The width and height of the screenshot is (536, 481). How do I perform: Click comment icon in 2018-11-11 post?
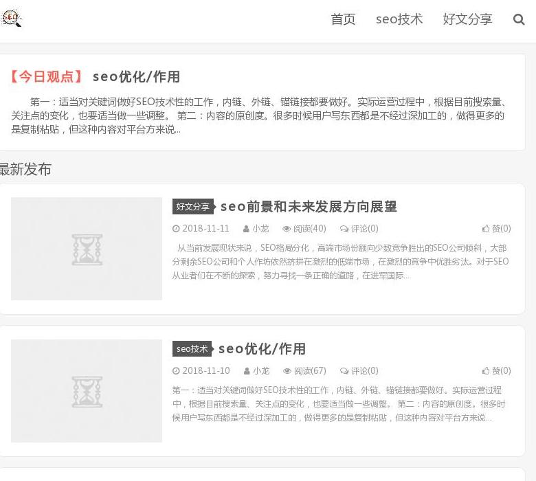344,229
